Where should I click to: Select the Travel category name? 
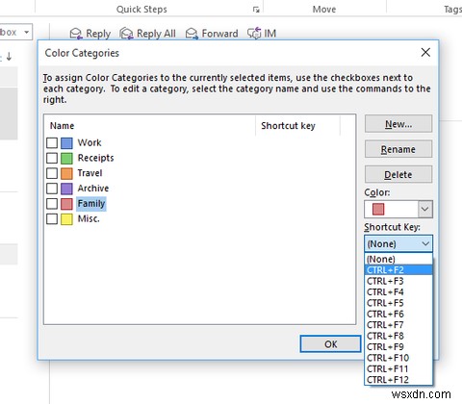point(90,173)
